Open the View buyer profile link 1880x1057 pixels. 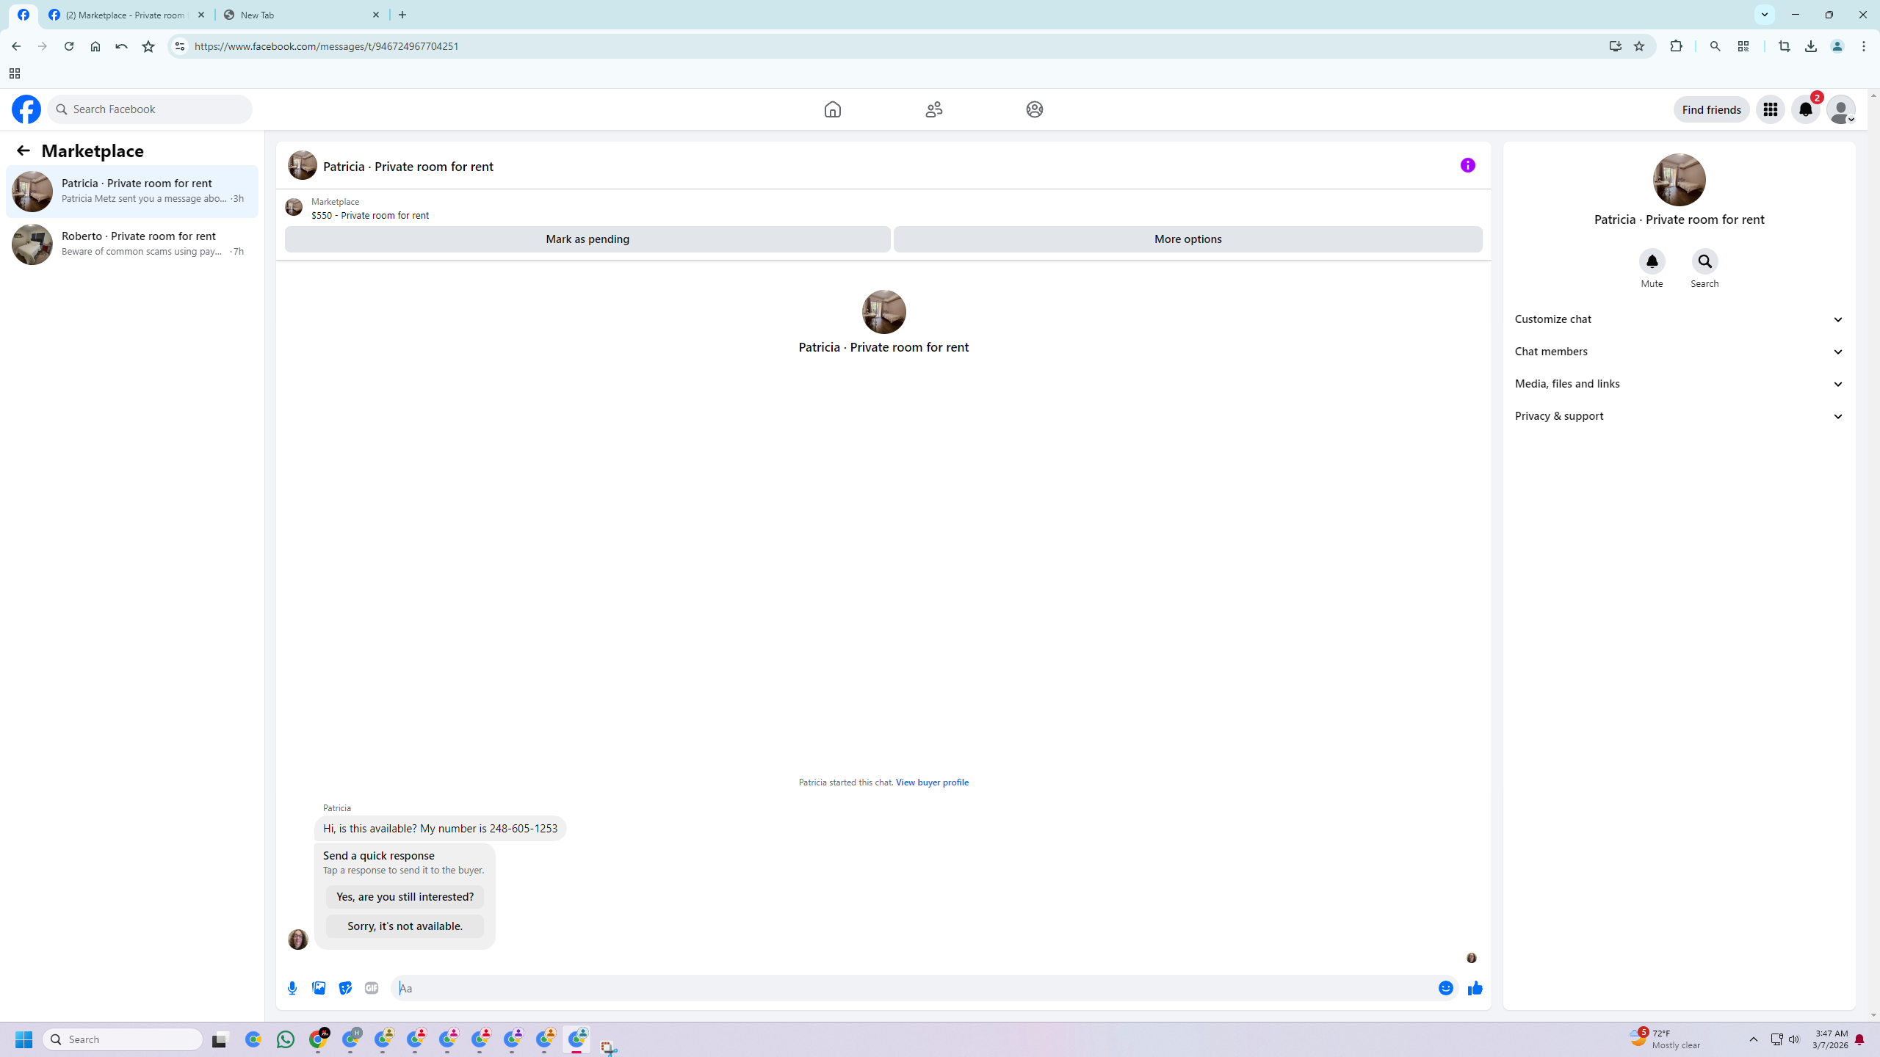[x=932, y=782]
